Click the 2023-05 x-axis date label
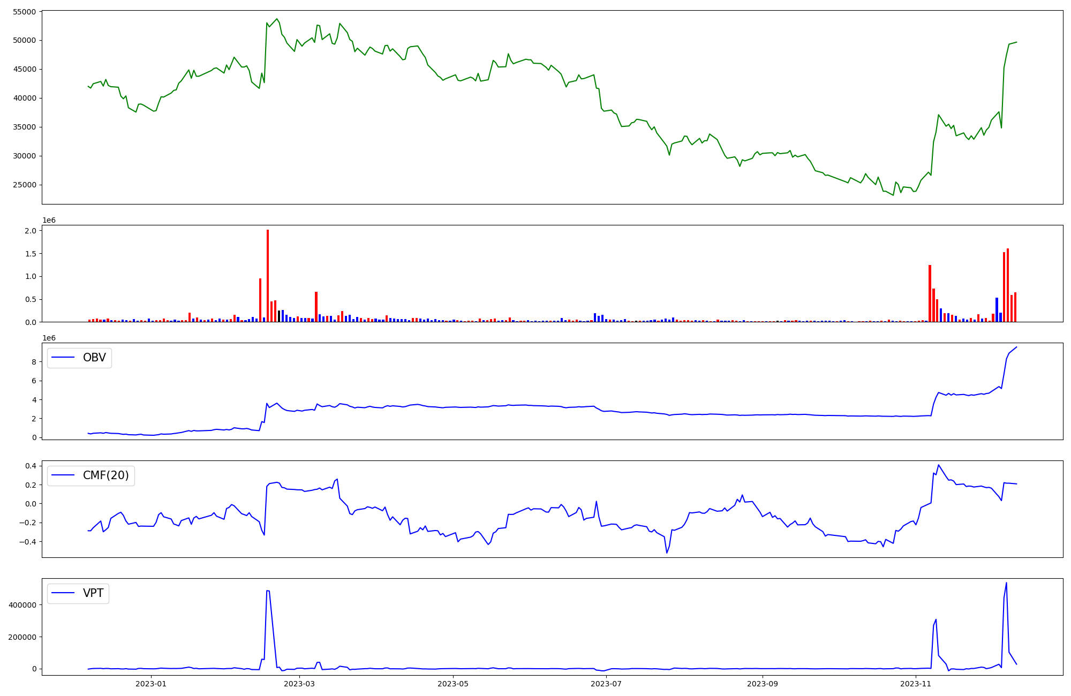Image resolution: width=1071 pixels, height=696 pixels. point(453,684)
